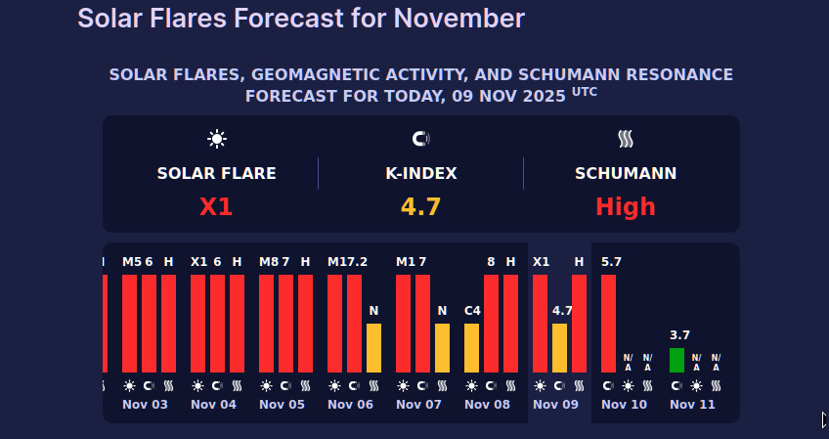The width and height of the screenshot is (829, 439).
Task: Click the waves icon above SCHUMANN
Action: click(626, 139)
